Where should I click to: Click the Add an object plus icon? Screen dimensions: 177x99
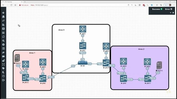[x=3, y=13]
